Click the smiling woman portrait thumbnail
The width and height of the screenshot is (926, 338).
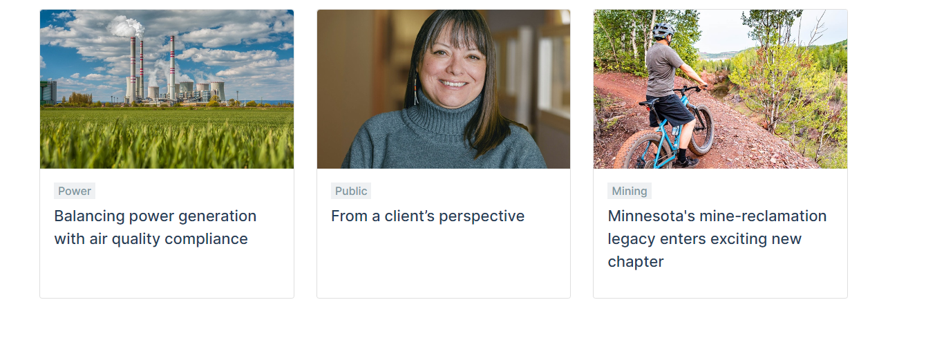pos(443,88)
